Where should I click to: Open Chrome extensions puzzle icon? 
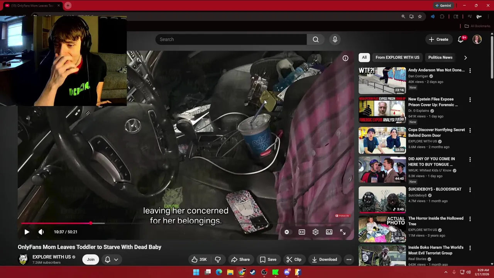(x=442, y=17)
